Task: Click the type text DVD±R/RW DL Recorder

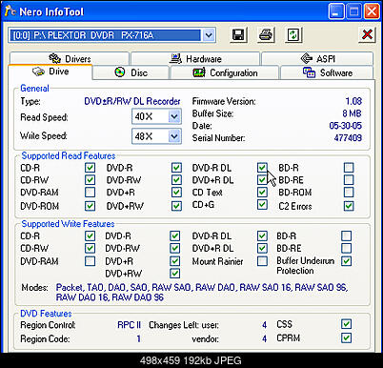Action: 132,101
